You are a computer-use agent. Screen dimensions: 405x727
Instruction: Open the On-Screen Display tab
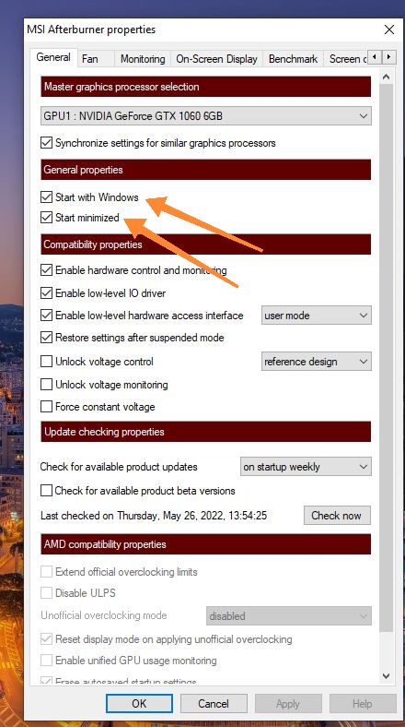216,59
